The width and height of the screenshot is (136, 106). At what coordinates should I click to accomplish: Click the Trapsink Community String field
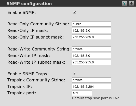click(x=92, y=80)
